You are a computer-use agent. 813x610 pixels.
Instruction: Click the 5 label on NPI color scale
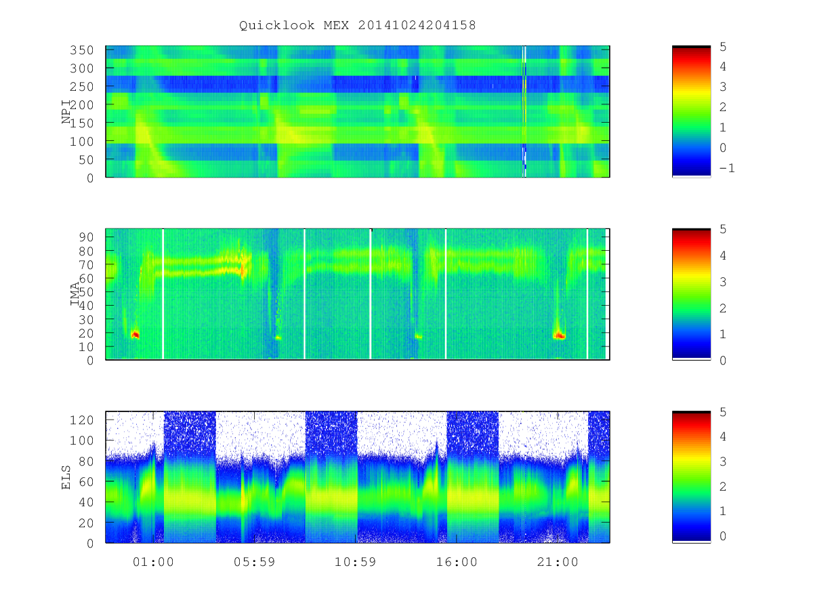[x=722, y=47]
